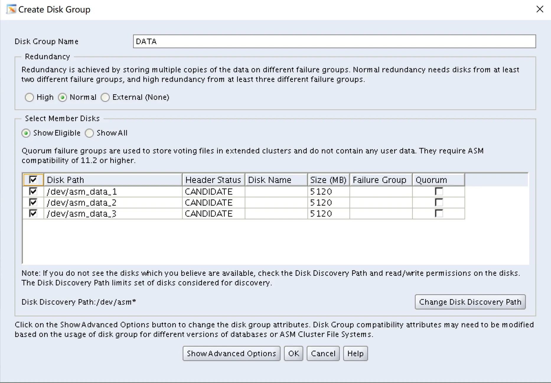Select Show Eligible disks option

26,133
